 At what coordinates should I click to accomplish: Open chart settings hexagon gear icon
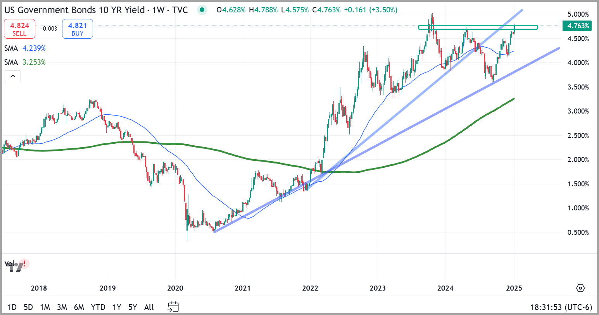(x=580, y=288)
